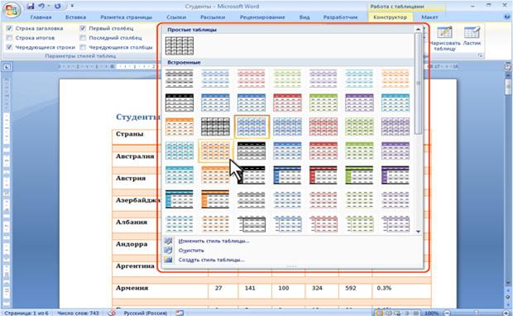Image resolution: width=513 pixels, height=316 pixels.
Task: Open the Разработчик ribbon tab
Action: click(x=340, y=17)
